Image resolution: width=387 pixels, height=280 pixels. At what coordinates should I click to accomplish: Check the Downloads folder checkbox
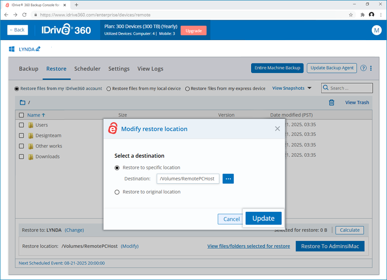point(21,157)
